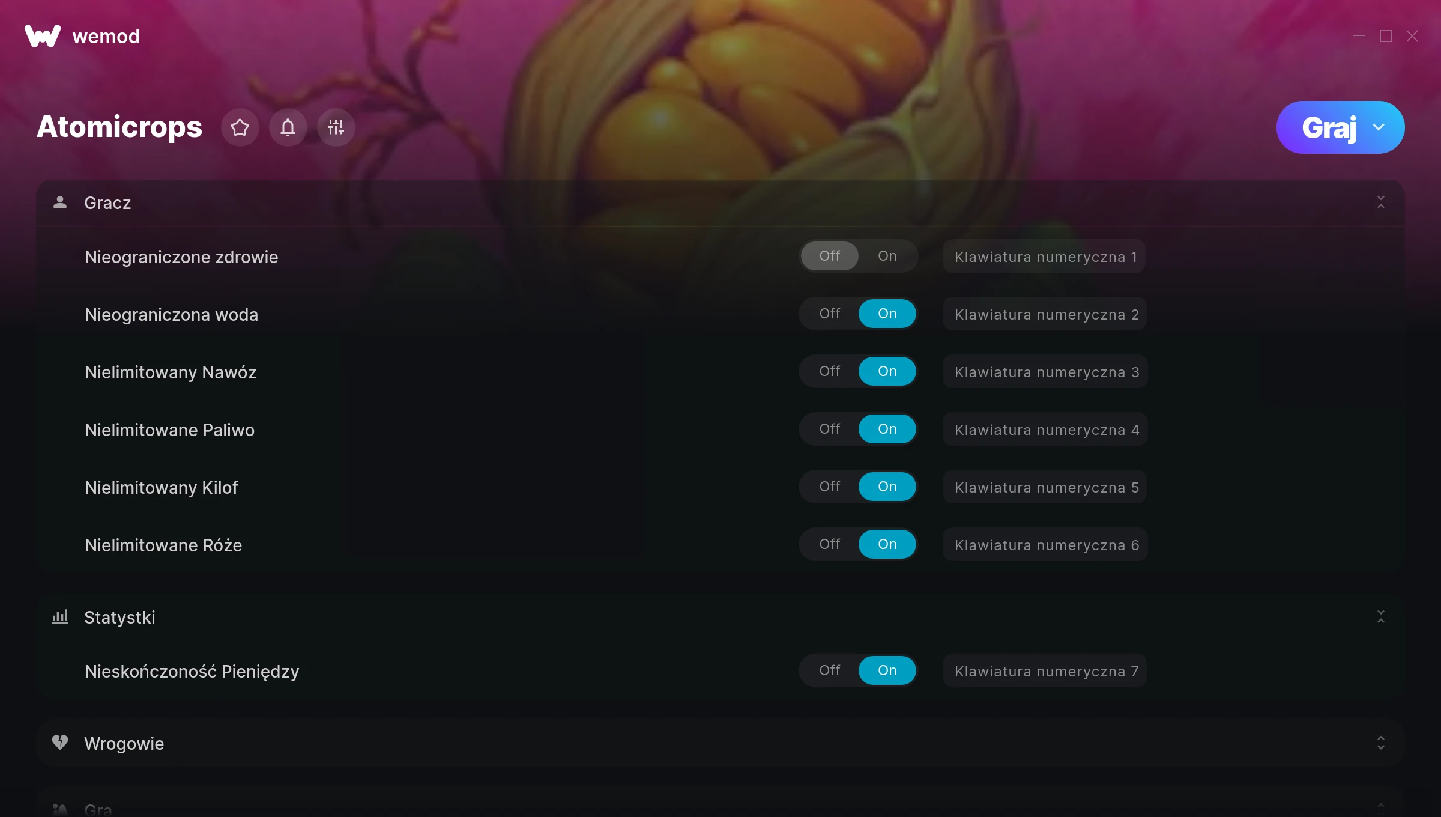Screen dimensions: 1441x817
Task: Expand the Wrogowie section
Action: (x=1381, y=743)
